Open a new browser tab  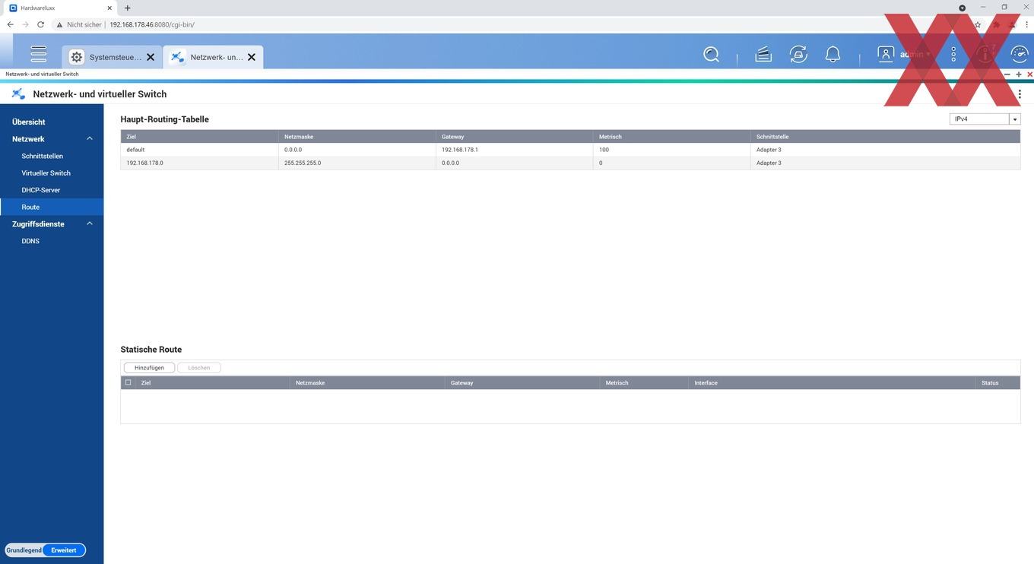[x=127, y=8]
